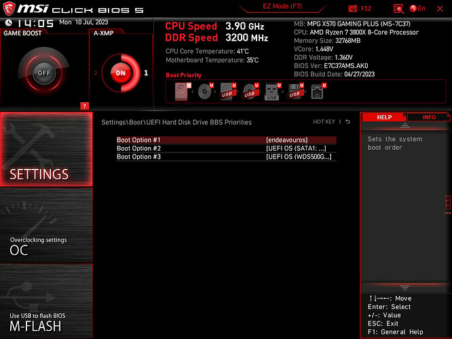Screen dimensions: 452x339
Task: Toggle the GAME BOOST knob
Action: 44,73
